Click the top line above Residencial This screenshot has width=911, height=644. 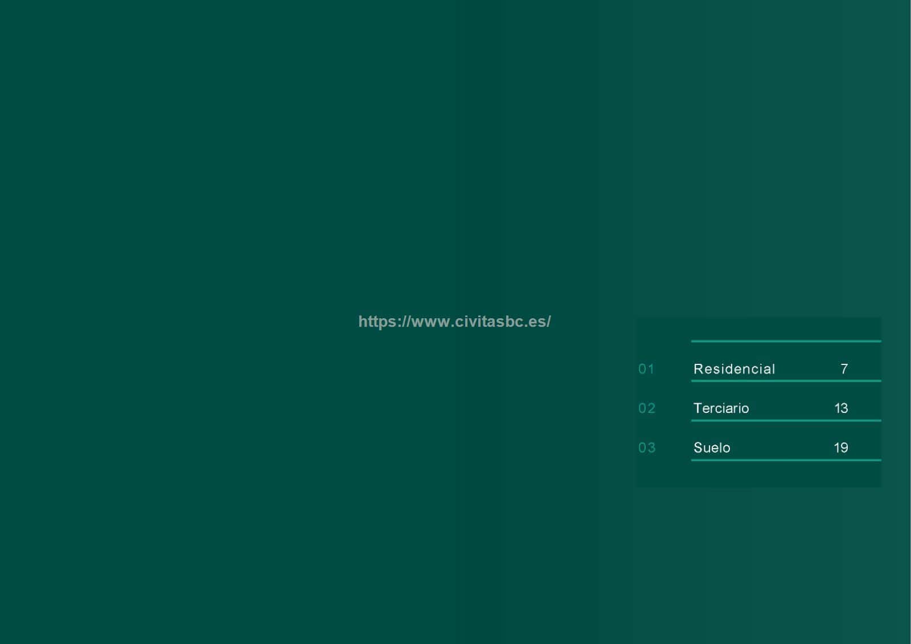(786, 341)
